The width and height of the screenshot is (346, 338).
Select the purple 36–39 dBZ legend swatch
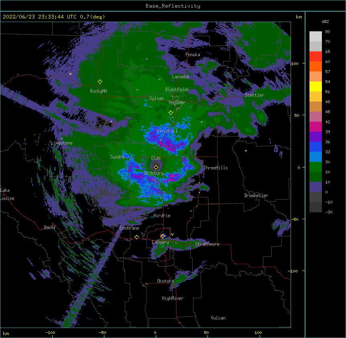point(315,137)
